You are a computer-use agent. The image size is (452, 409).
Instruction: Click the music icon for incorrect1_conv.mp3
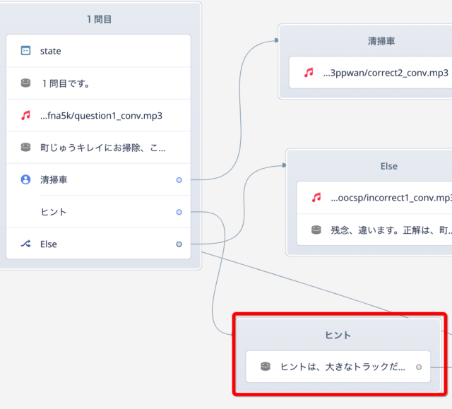pyautogui.click(x=316, y=198)
